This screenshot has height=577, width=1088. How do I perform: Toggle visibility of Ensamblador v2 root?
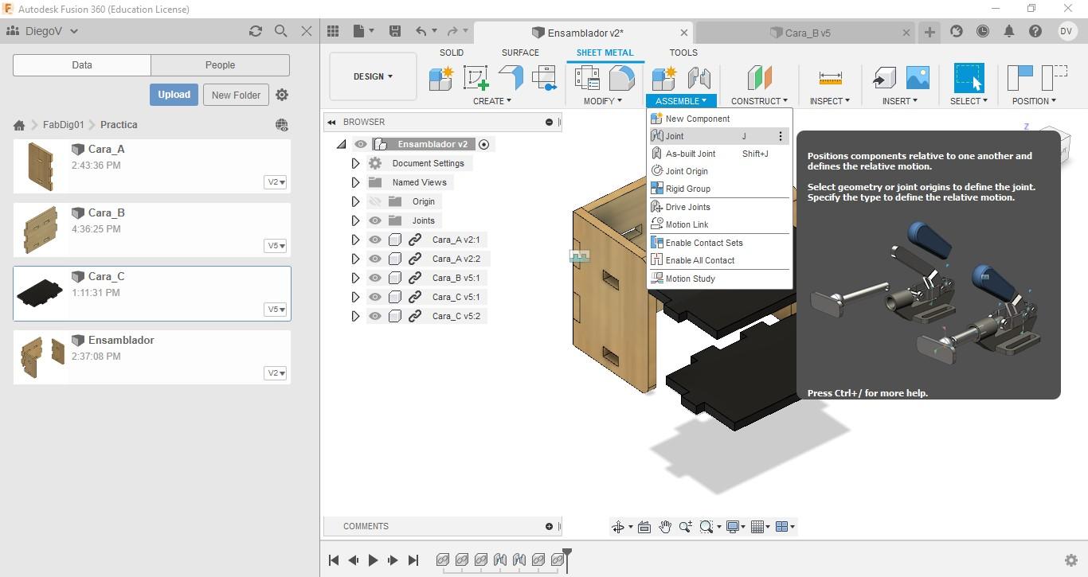click(x=361, y=144)
